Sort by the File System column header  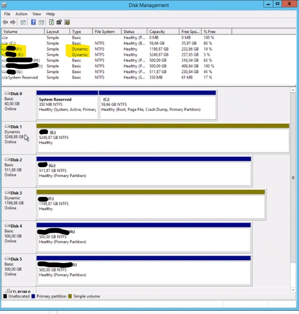pos(107,32)
